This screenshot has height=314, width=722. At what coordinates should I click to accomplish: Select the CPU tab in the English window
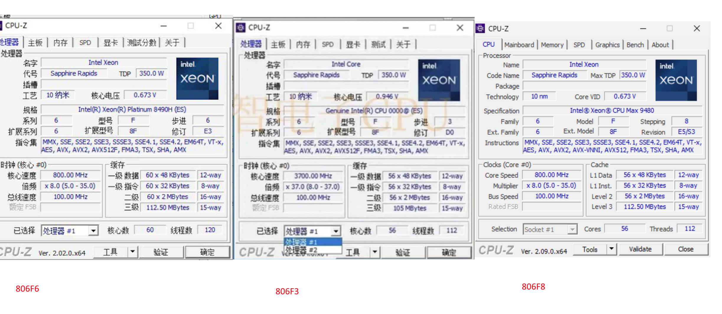pyautogui.click(x=489, y=44)
